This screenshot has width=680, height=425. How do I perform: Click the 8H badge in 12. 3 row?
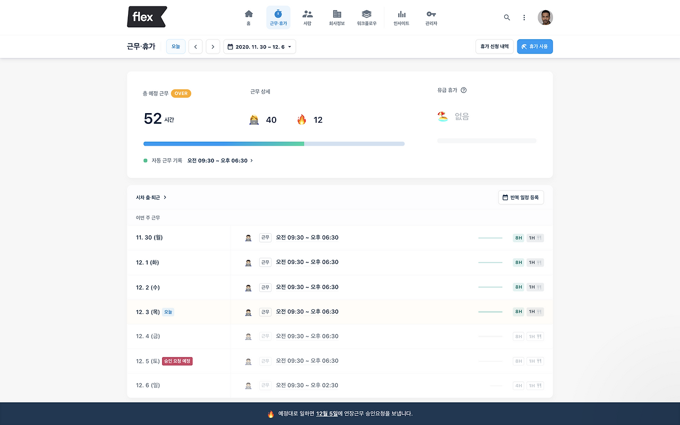pyautogui.click(x=518, y=312)
